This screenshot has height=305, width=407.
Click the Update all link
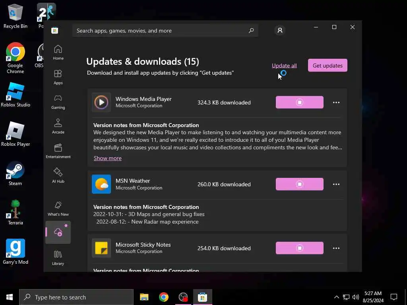[x=284, y=66]
